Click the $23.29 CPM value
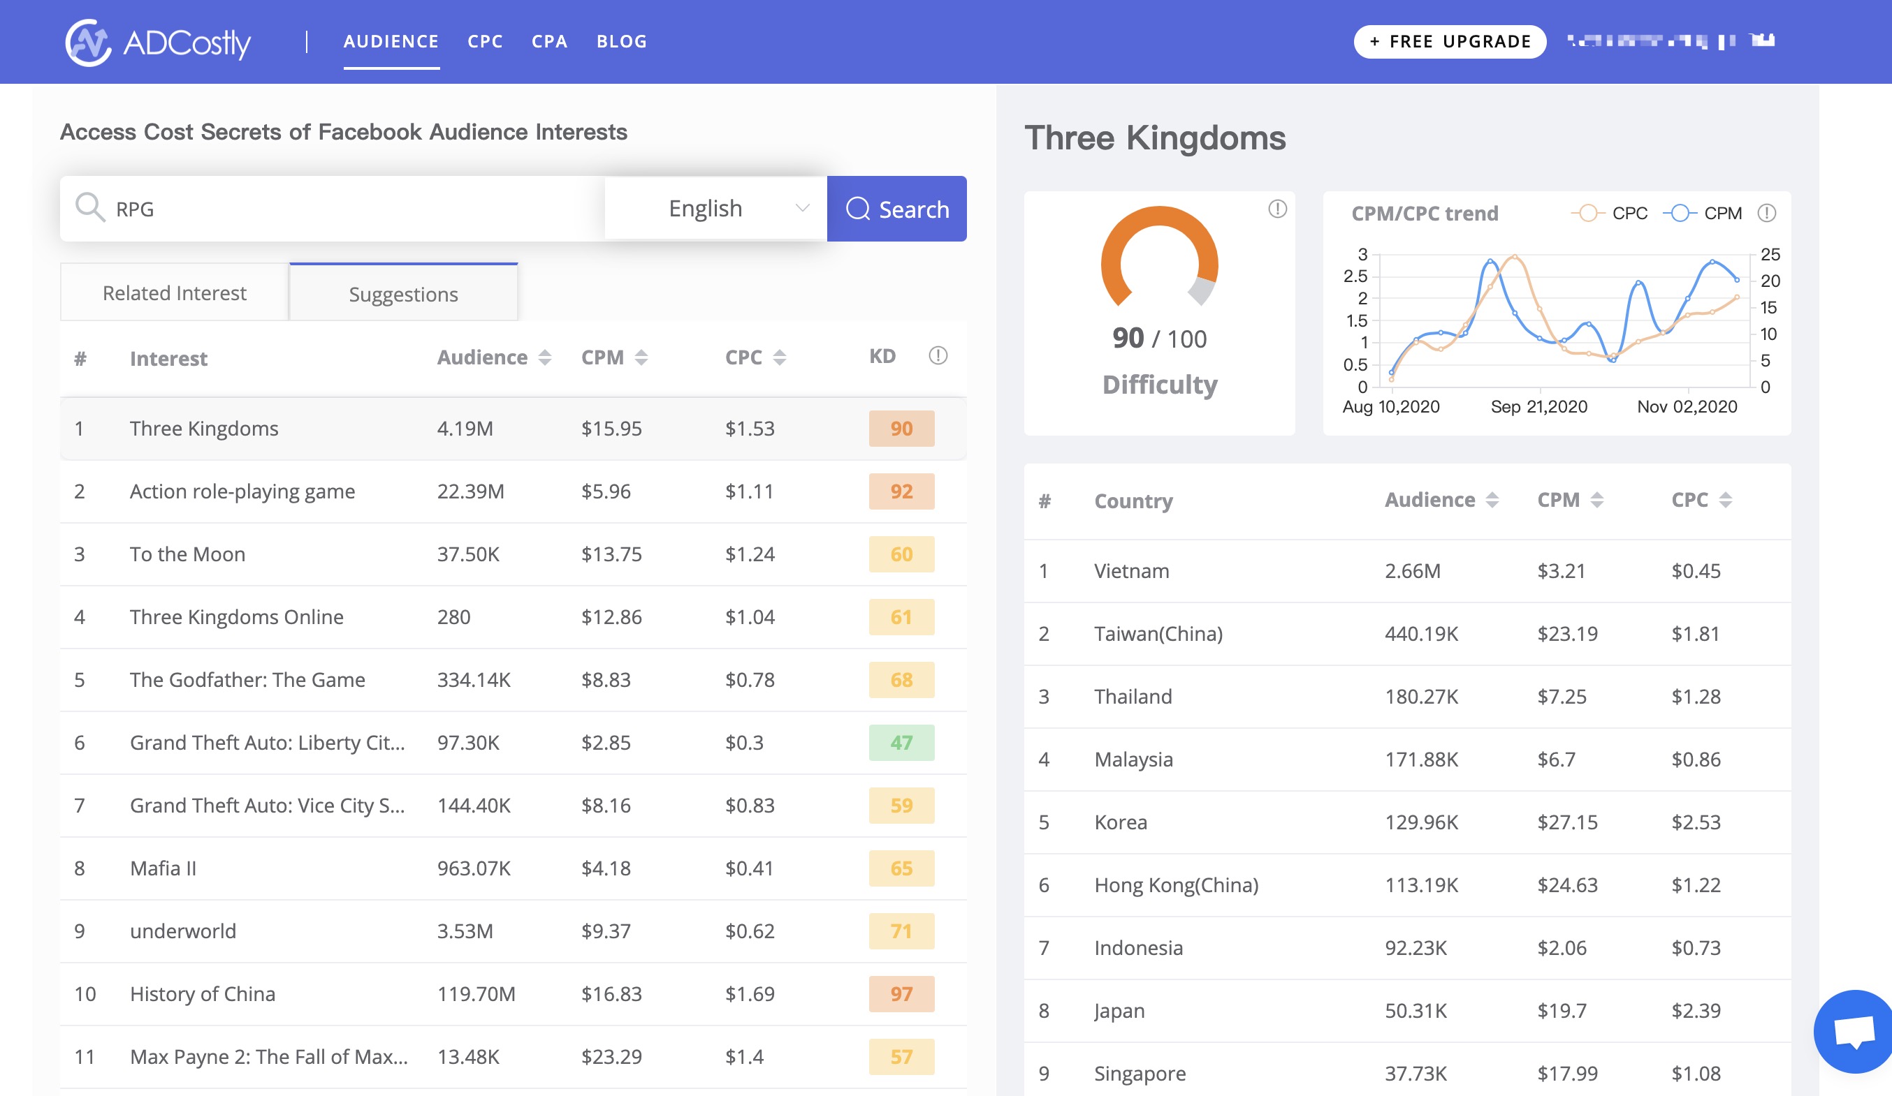The height and width of the screenshot is (1096, 1892). pyautogui.click(x=611, y=1057)
